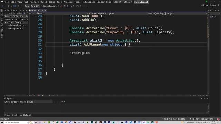Open the Analyze menu

[x=68, y=2]
